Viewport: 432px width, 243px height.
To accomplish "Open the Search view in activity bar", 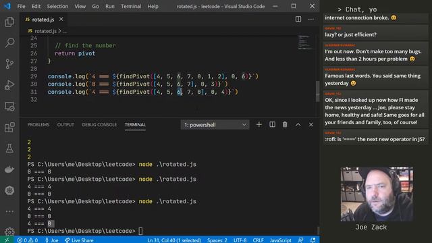I will 9,43.
